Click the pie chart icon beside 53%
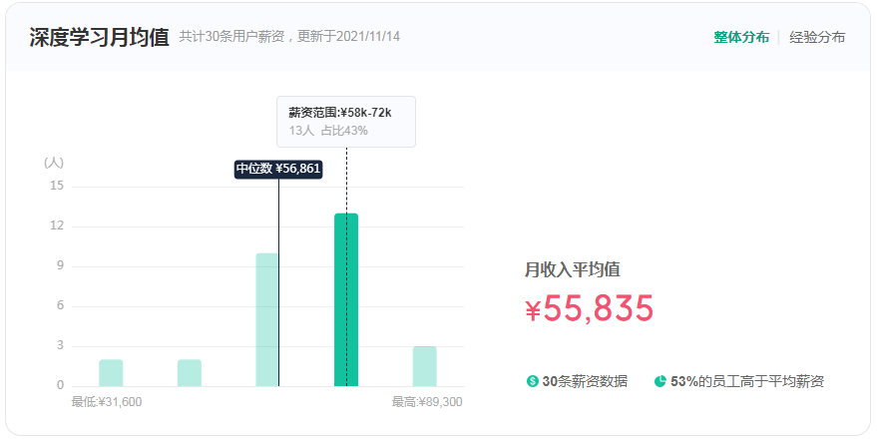877x439 pixels. click(x=659, y=381)
